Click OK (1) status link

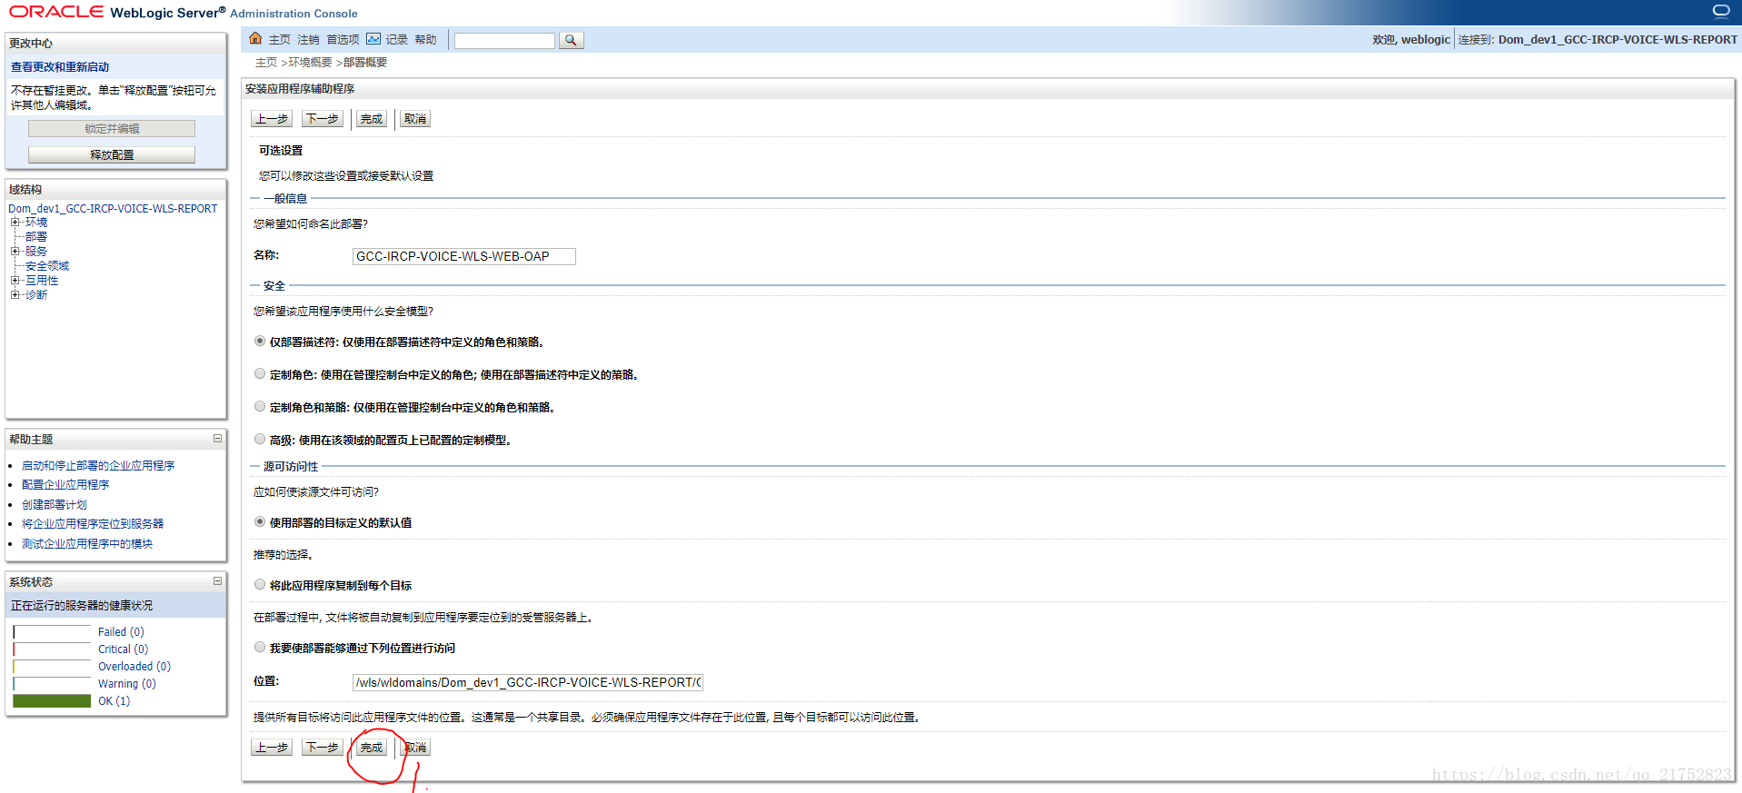[x=114, y=700]
